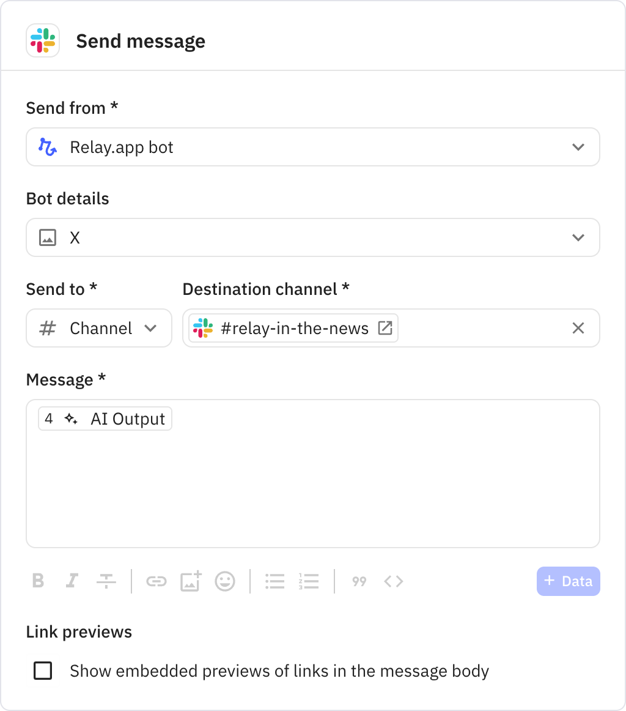Select the AI Output data chip
626x711 pixels.
105,419
